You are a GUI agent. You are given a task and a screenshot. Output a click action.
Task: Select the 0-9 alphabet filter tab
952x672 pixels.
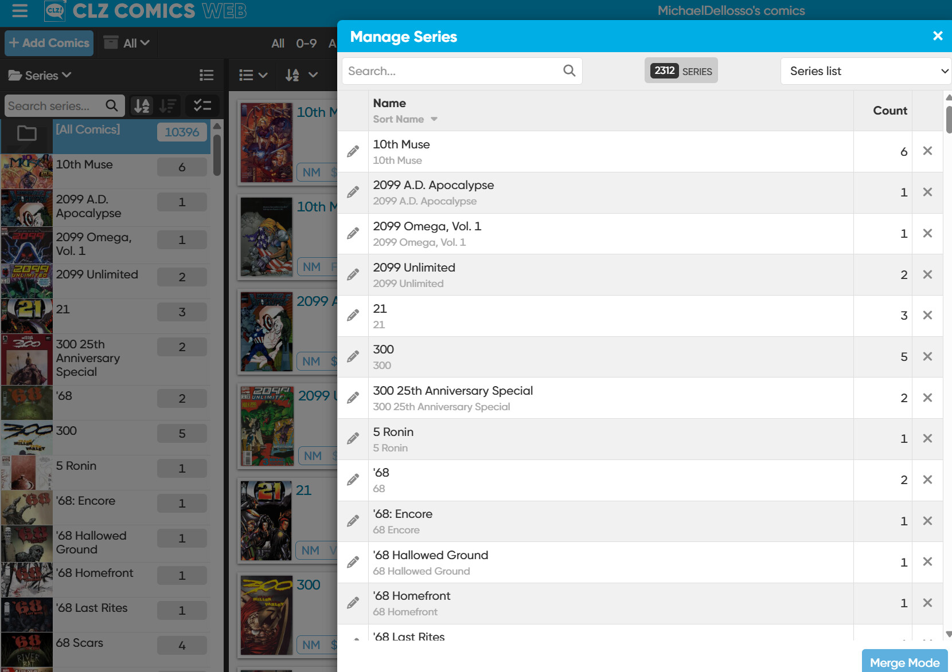pyautogui.click(x=306, y=43)
